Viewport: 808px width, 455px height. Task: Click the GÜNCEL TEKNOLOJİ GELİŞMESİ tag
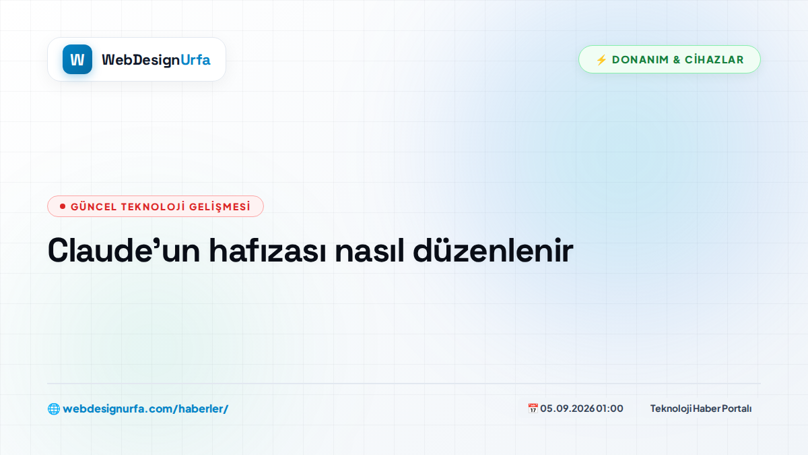pos(156,206)
